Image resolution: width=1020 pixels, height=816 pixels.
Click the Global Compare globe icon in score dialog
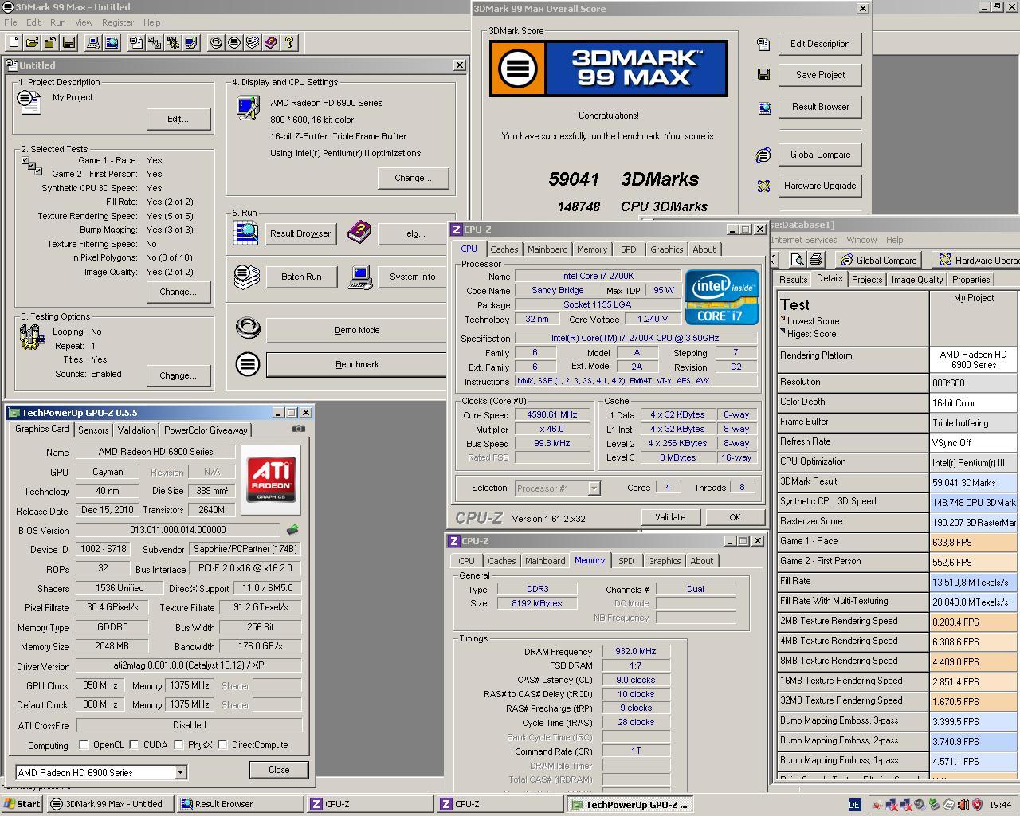pos(763,155)
